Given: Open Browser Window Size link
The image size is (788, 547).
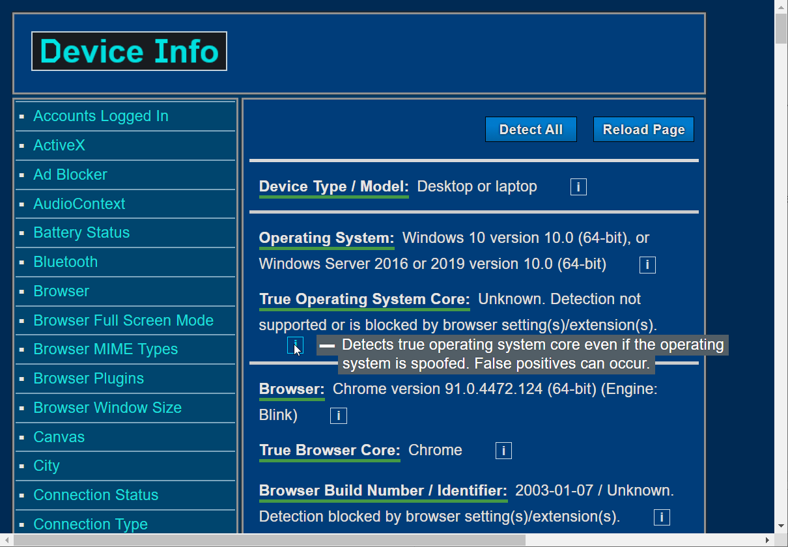Looking at the screenshot, I should (x=107, y=408).
